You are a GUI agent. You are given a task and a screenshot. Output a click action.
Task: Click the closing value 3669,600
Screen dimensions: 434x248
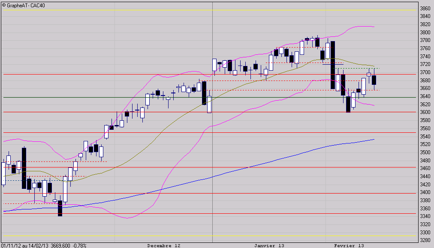pyautogui.click(x=60, y=245)
